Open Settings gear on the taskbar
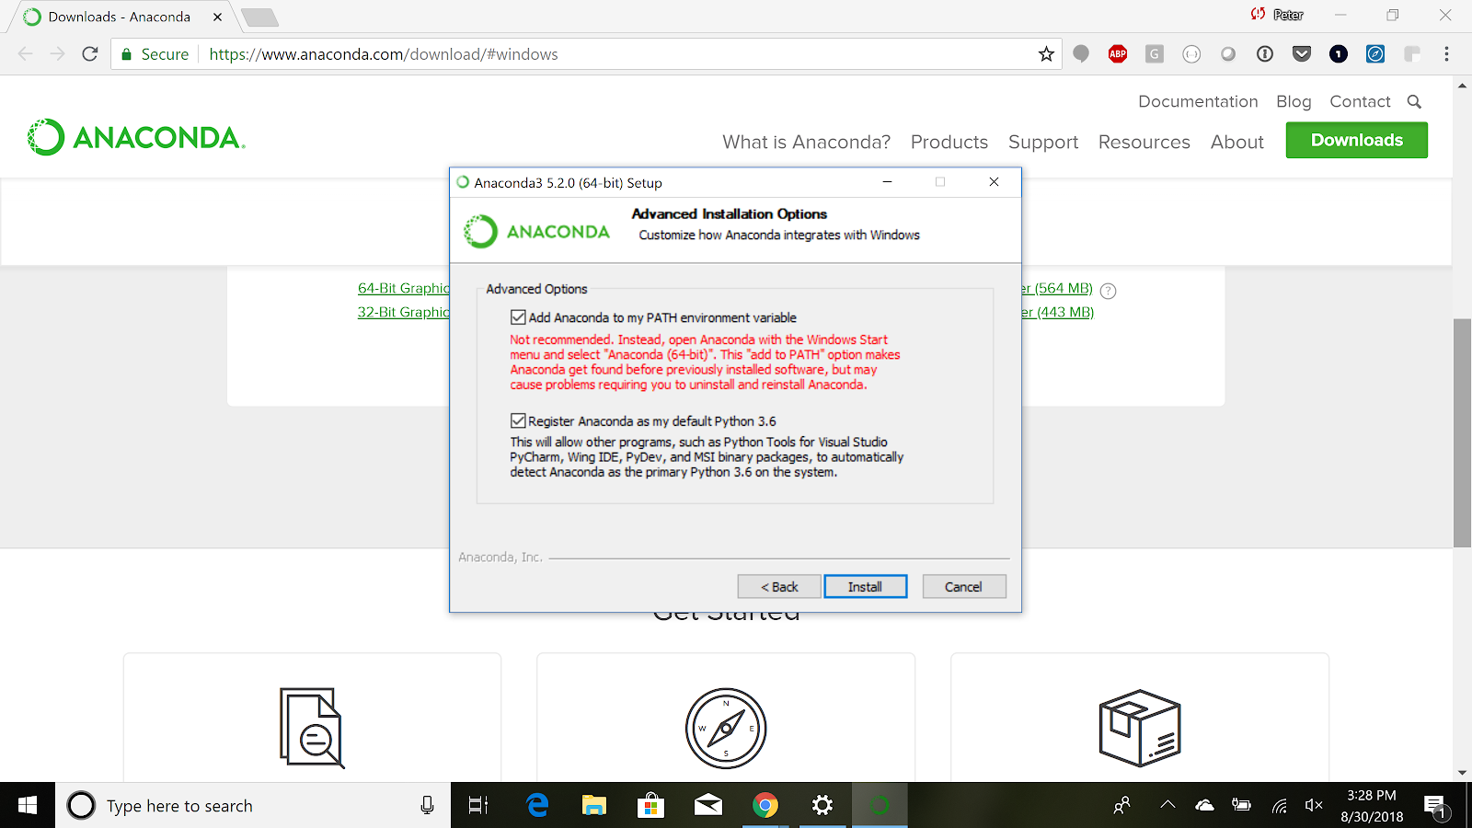 pyautogui.click(x=822, y=806)
